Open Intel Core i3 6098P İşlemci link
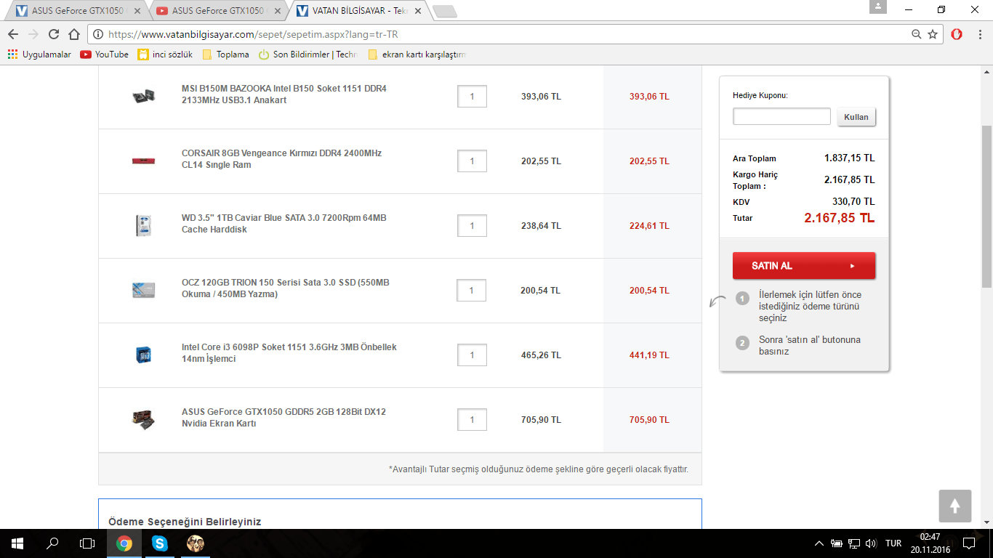Image resolution: width=993 pixels, height=558 pixels. click(289, 353)
